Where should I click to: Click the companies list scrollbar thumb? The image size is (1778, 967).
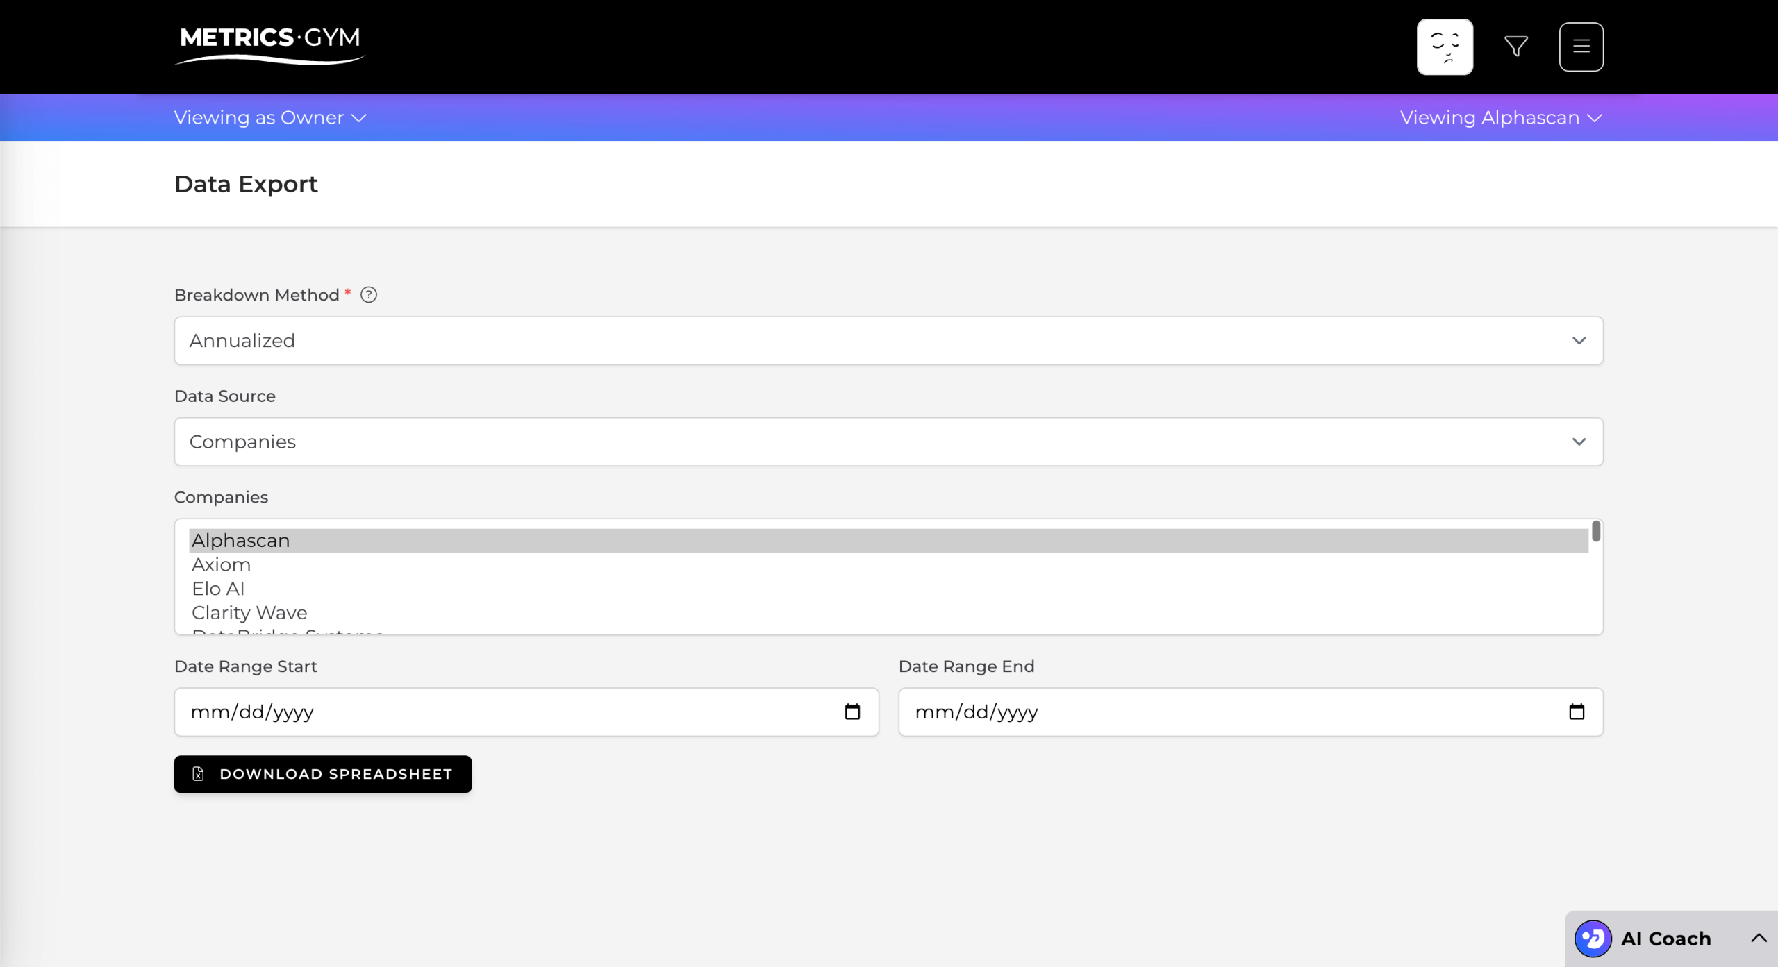click(x=1596, y=532)
